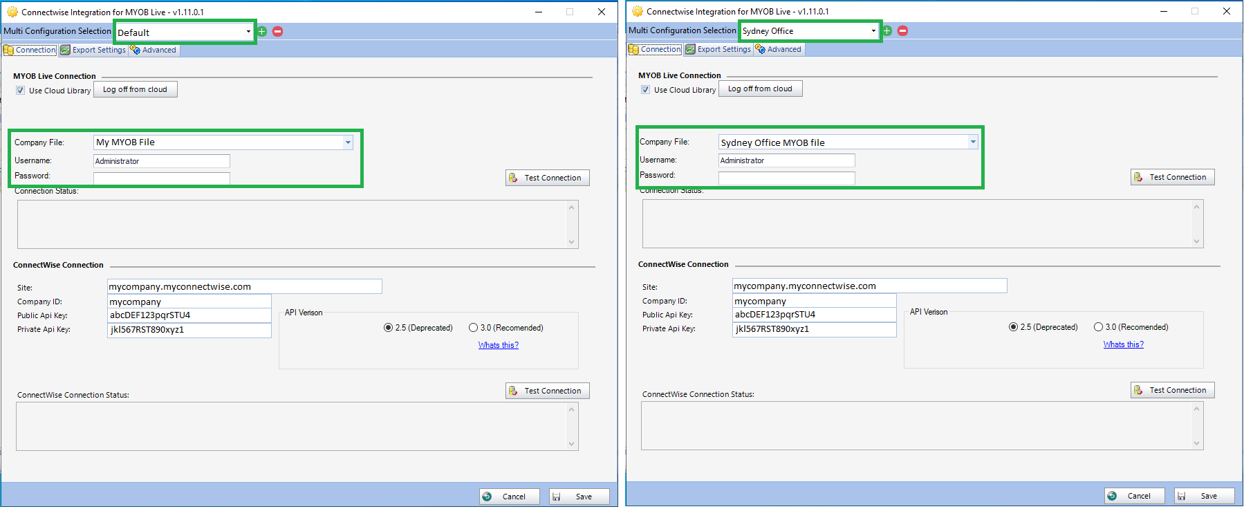Viewport: 1244px width, 509px height.
Task: Click the app gear icon in left window title bar
Action: click(x=12, y=12)
